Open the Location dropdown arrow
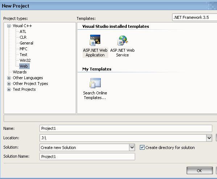Screen dimensions: 217x179 (x=209, y=138)
